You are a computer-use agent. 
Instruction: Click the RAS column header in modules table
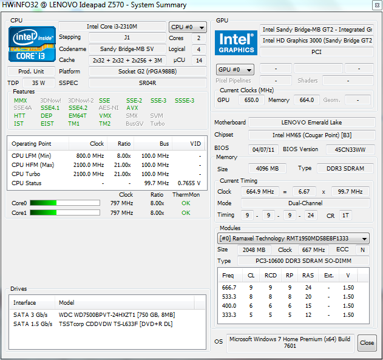[308, 276]
